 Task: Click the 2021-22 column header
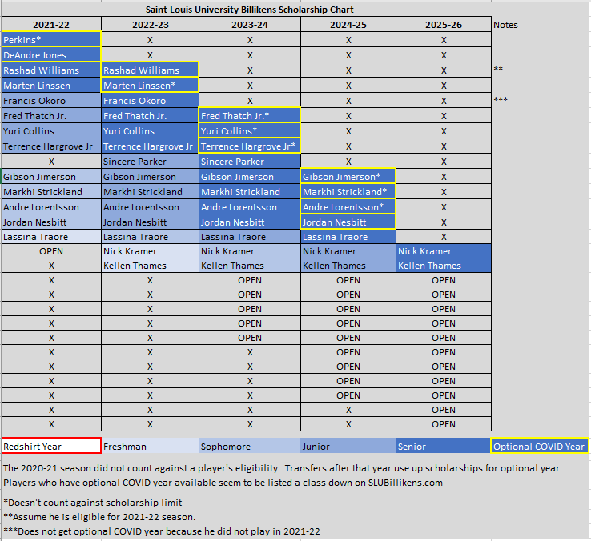coord(50,25)
